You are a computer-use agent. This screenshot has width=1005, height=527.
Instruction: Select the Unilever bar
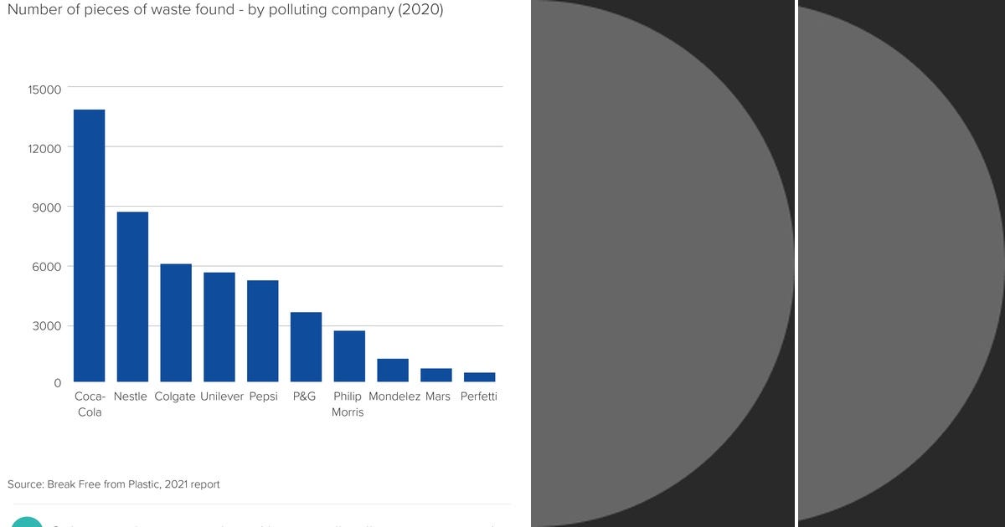click(x=219, y=326)
